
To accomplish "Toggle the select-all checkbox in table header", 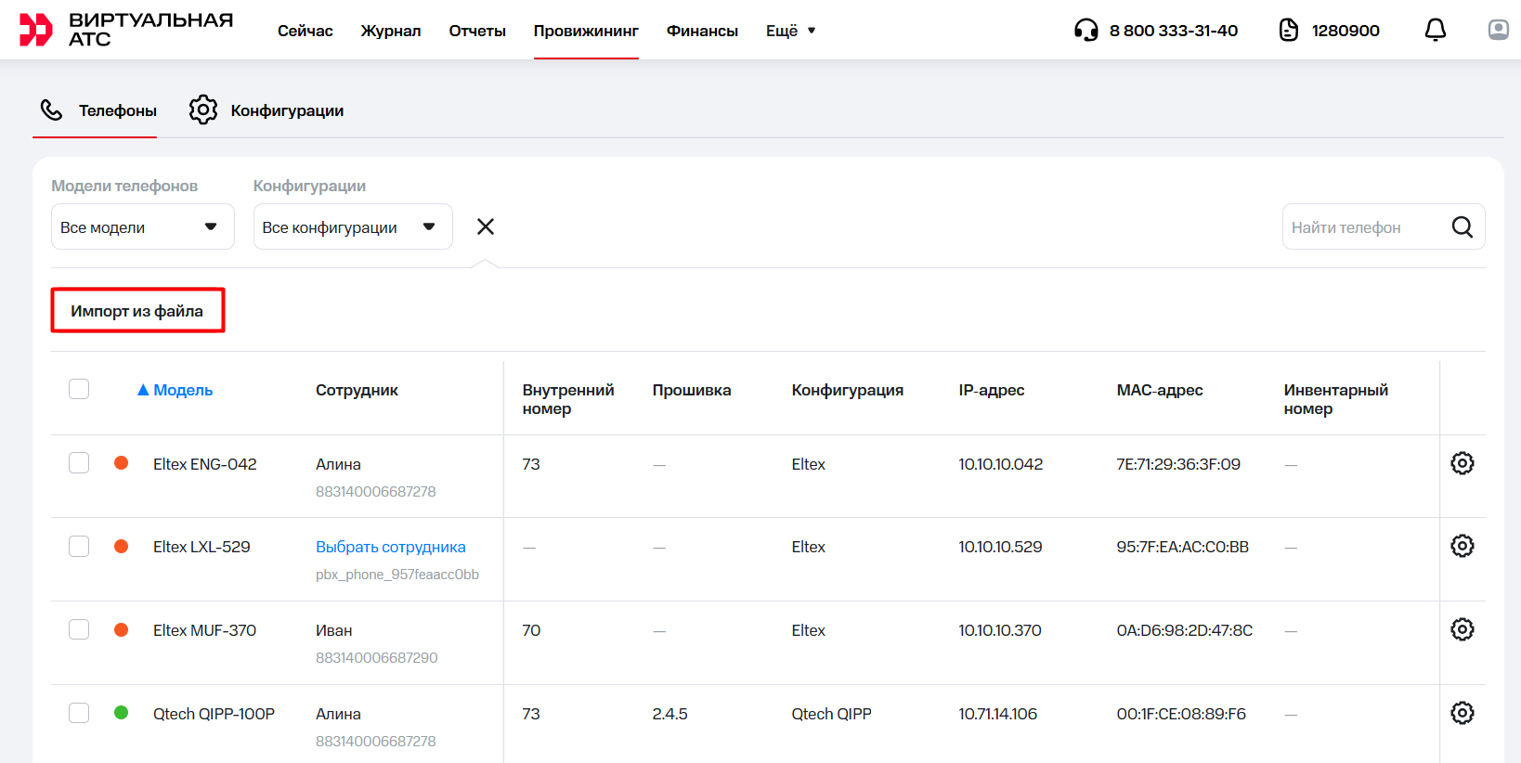I will point(79,389).
